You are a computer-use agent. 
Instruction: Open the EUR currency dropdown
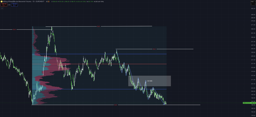(253, 2)
